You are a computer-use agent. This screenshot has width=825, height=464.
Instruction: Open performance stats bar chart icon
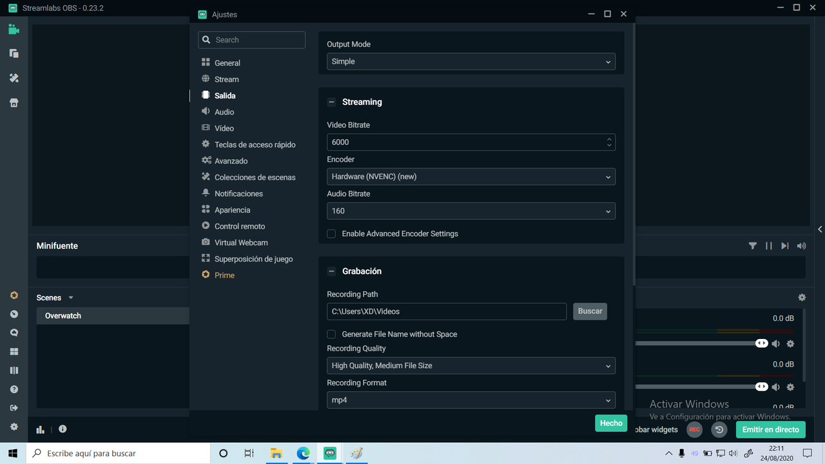(x=41, y=429)
